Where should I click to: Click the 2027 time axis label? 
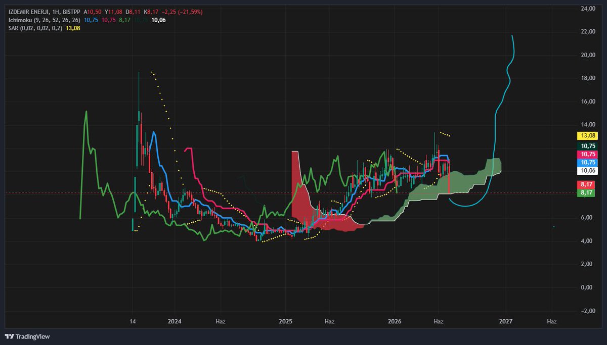(506, 321)
